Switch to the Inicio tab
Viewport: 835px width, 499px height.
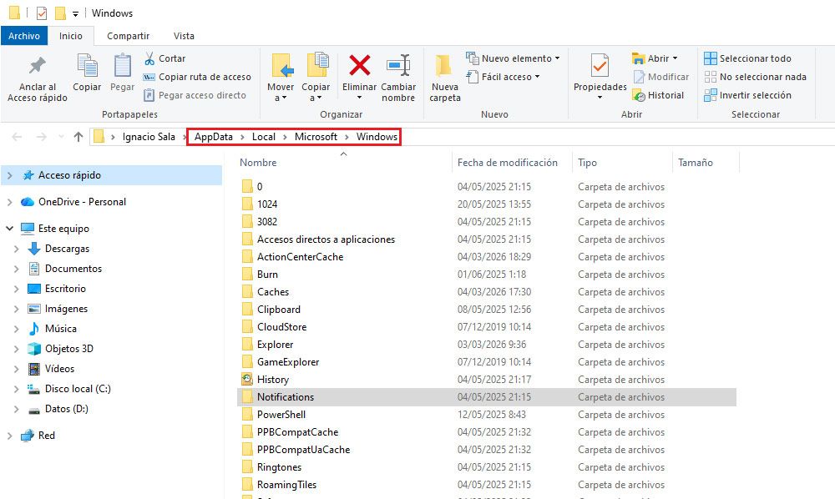tap(71, 36)
